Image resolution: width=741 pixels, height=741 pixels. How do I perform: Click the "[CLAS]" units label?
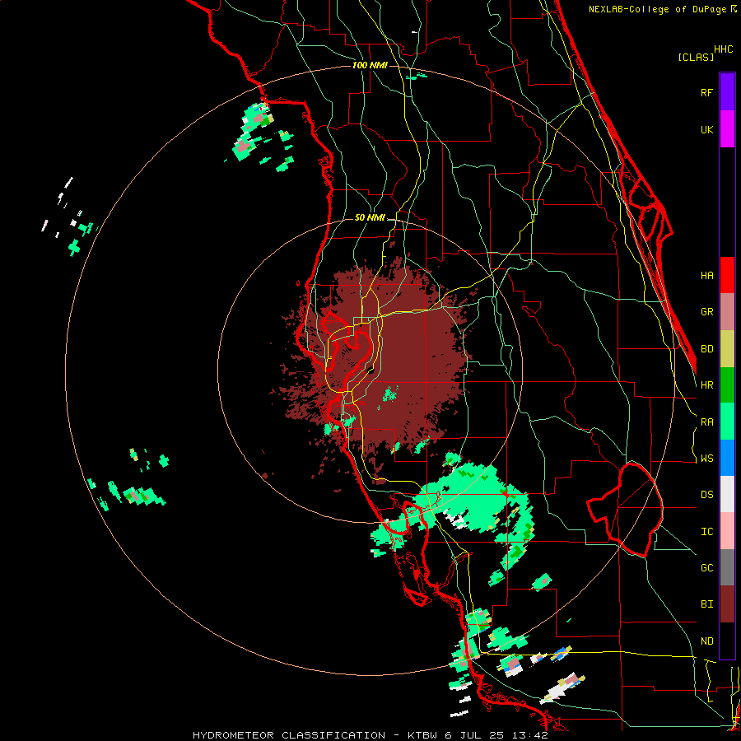coord(696,57)
